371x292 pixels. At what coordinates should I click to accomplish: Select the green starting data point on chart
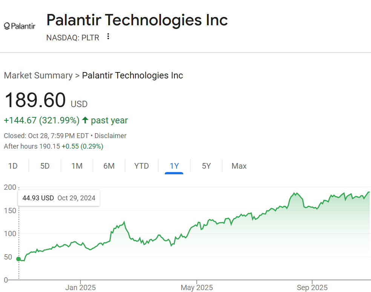[18, 259]
